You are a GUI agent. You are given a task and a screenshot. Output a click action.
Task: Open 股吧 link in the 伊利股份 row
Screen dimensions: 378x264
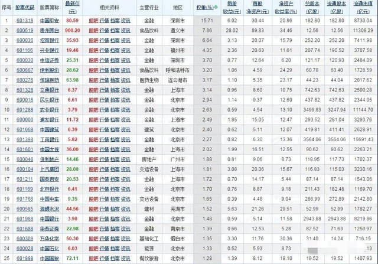tap(93, 70)
